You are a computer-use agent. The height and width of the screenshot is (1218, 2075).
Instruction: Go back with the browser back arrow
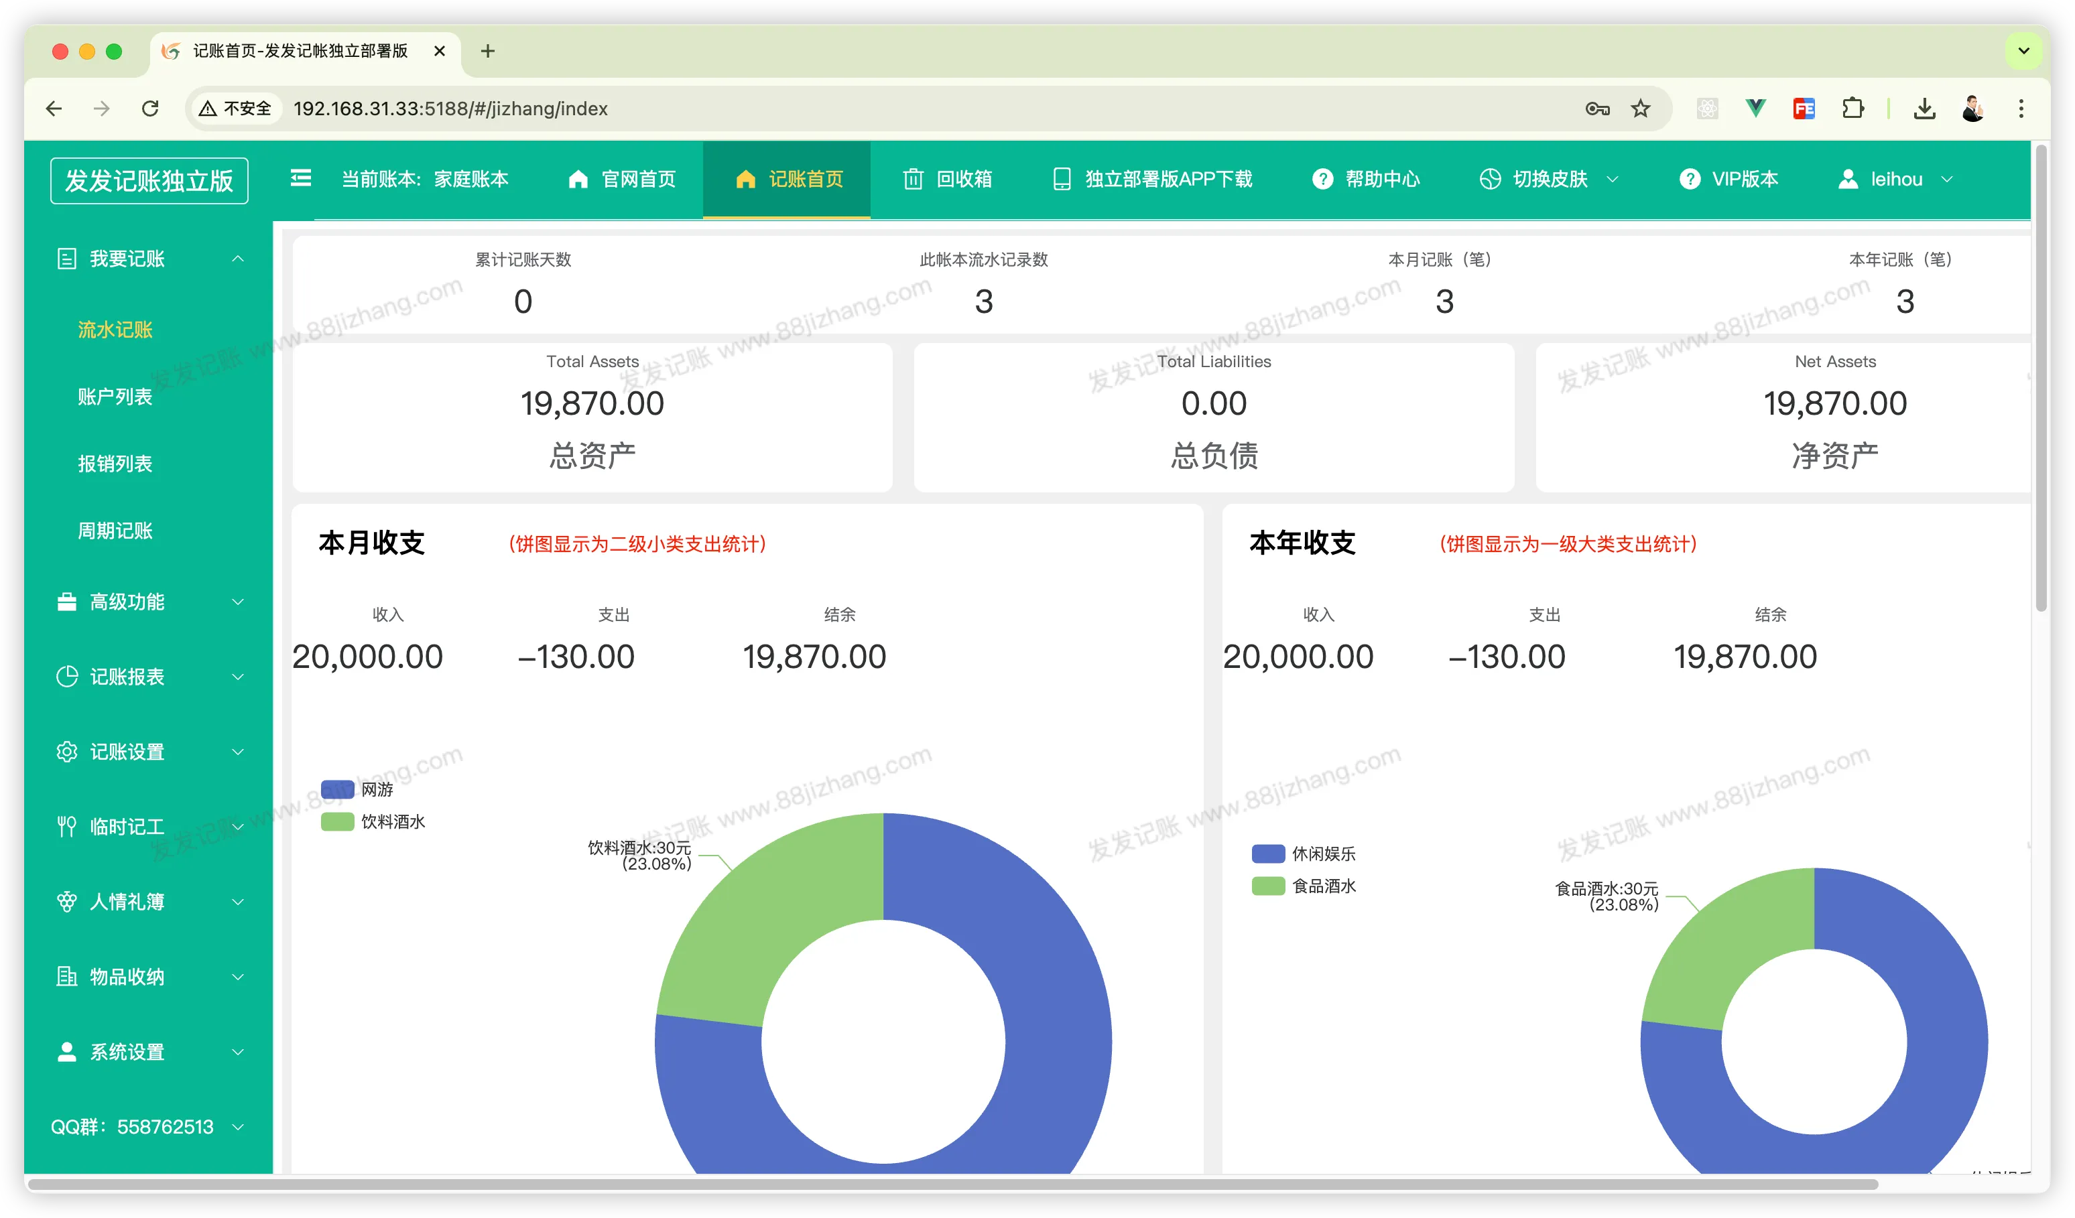[x=54, y=109]
